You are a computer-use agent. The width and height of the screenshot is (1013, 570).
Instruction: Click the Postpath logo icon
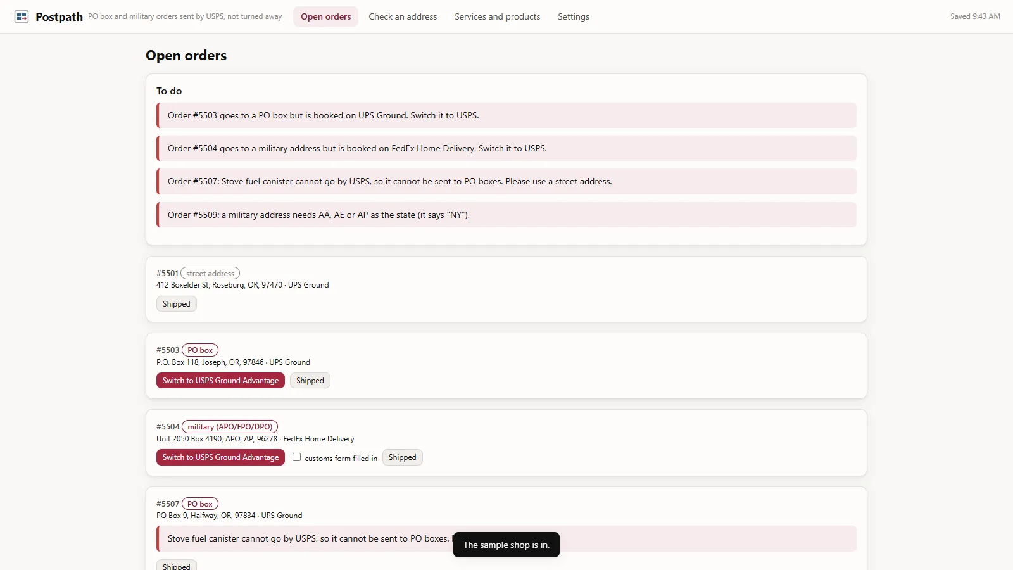(x=22, y=16)
